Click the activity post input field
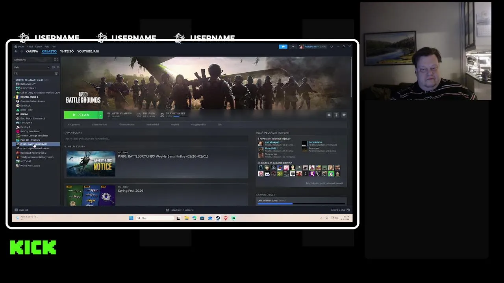This screenshot has height=283, width=504. click(x=156, y=138)
